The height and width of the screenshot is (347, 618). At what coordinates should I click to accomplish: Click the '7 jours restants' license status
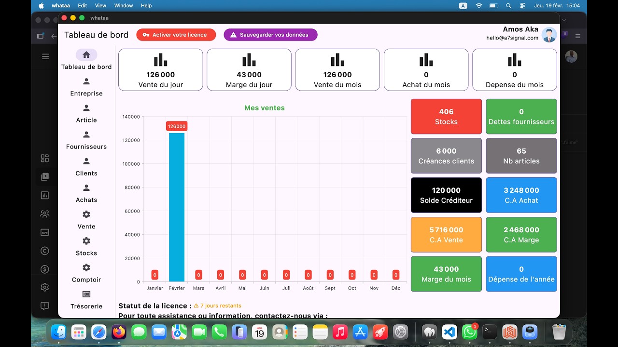[217, 306]
